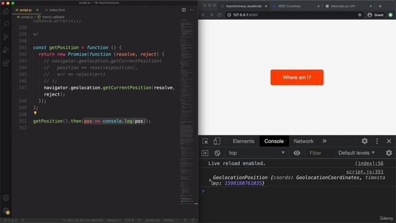Click the site information icon
Viewport: 396px width, 223px height.
(x=230, y=15)
